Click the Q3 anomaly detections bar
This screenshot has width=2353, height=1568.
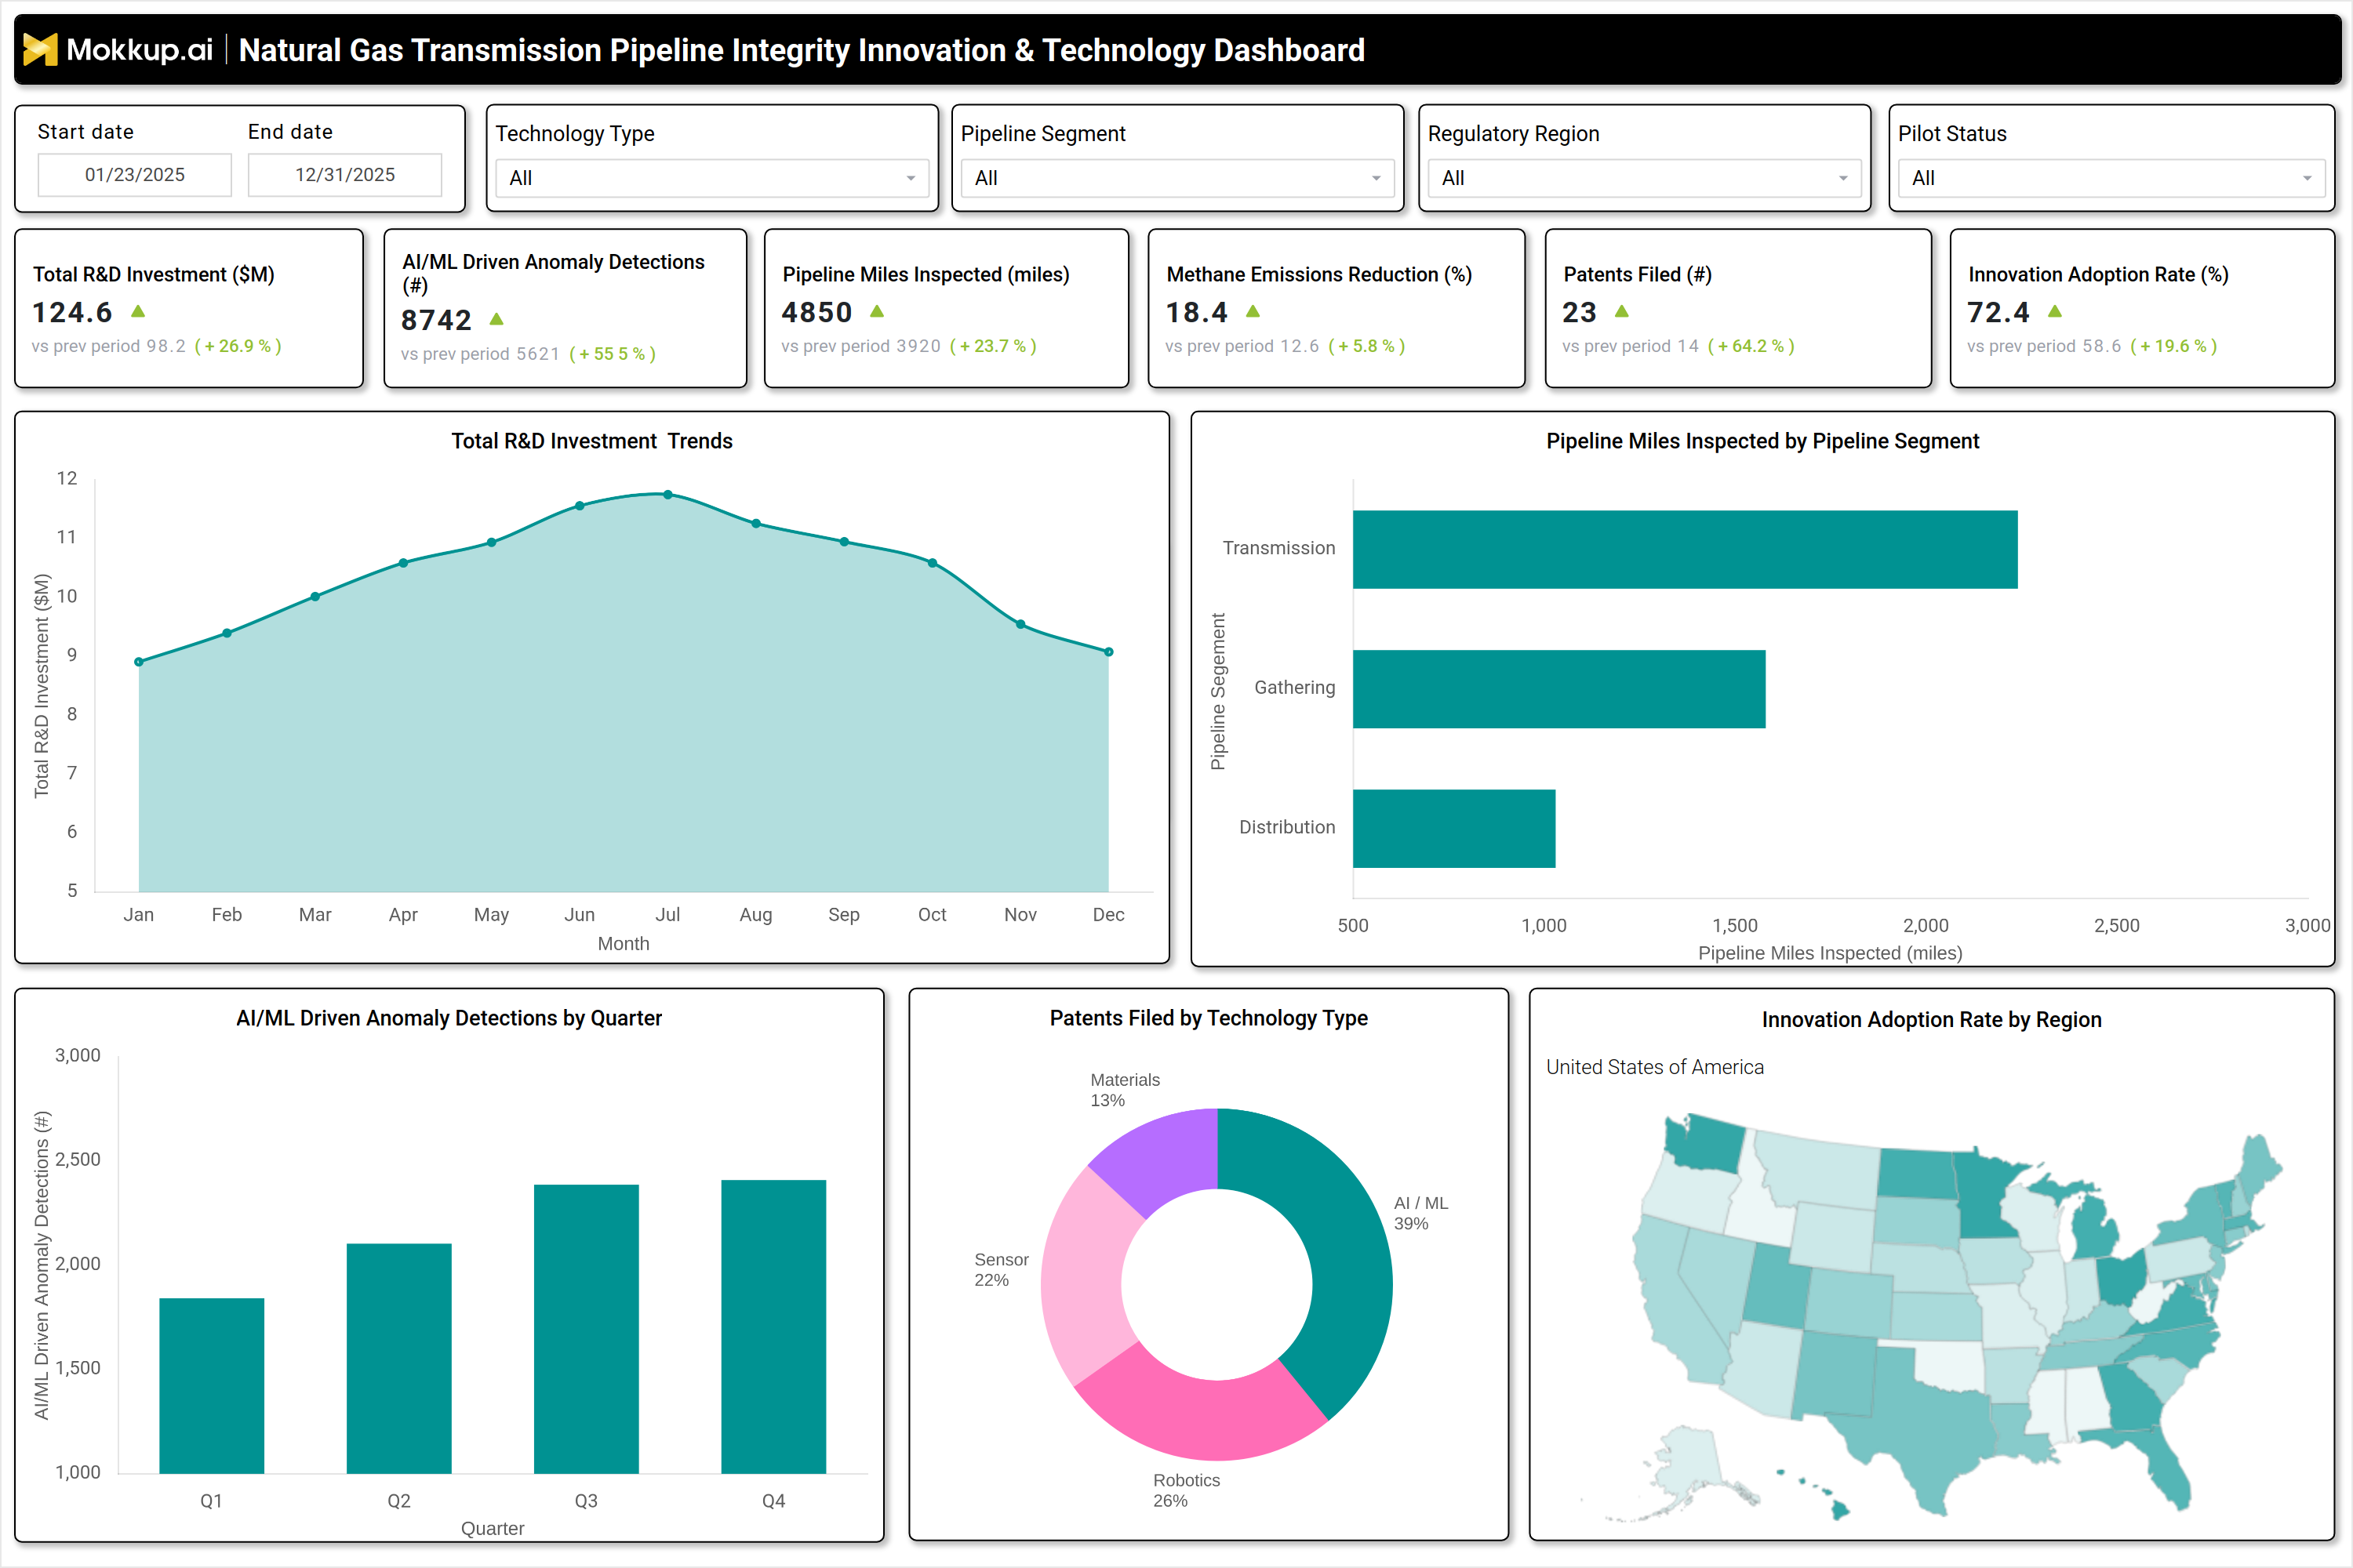coord(586,1329)
